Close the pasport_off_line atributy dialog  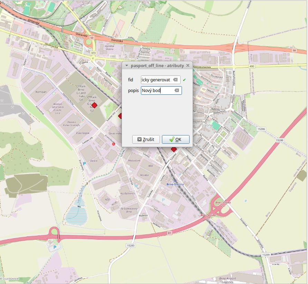tap(188, 65)
